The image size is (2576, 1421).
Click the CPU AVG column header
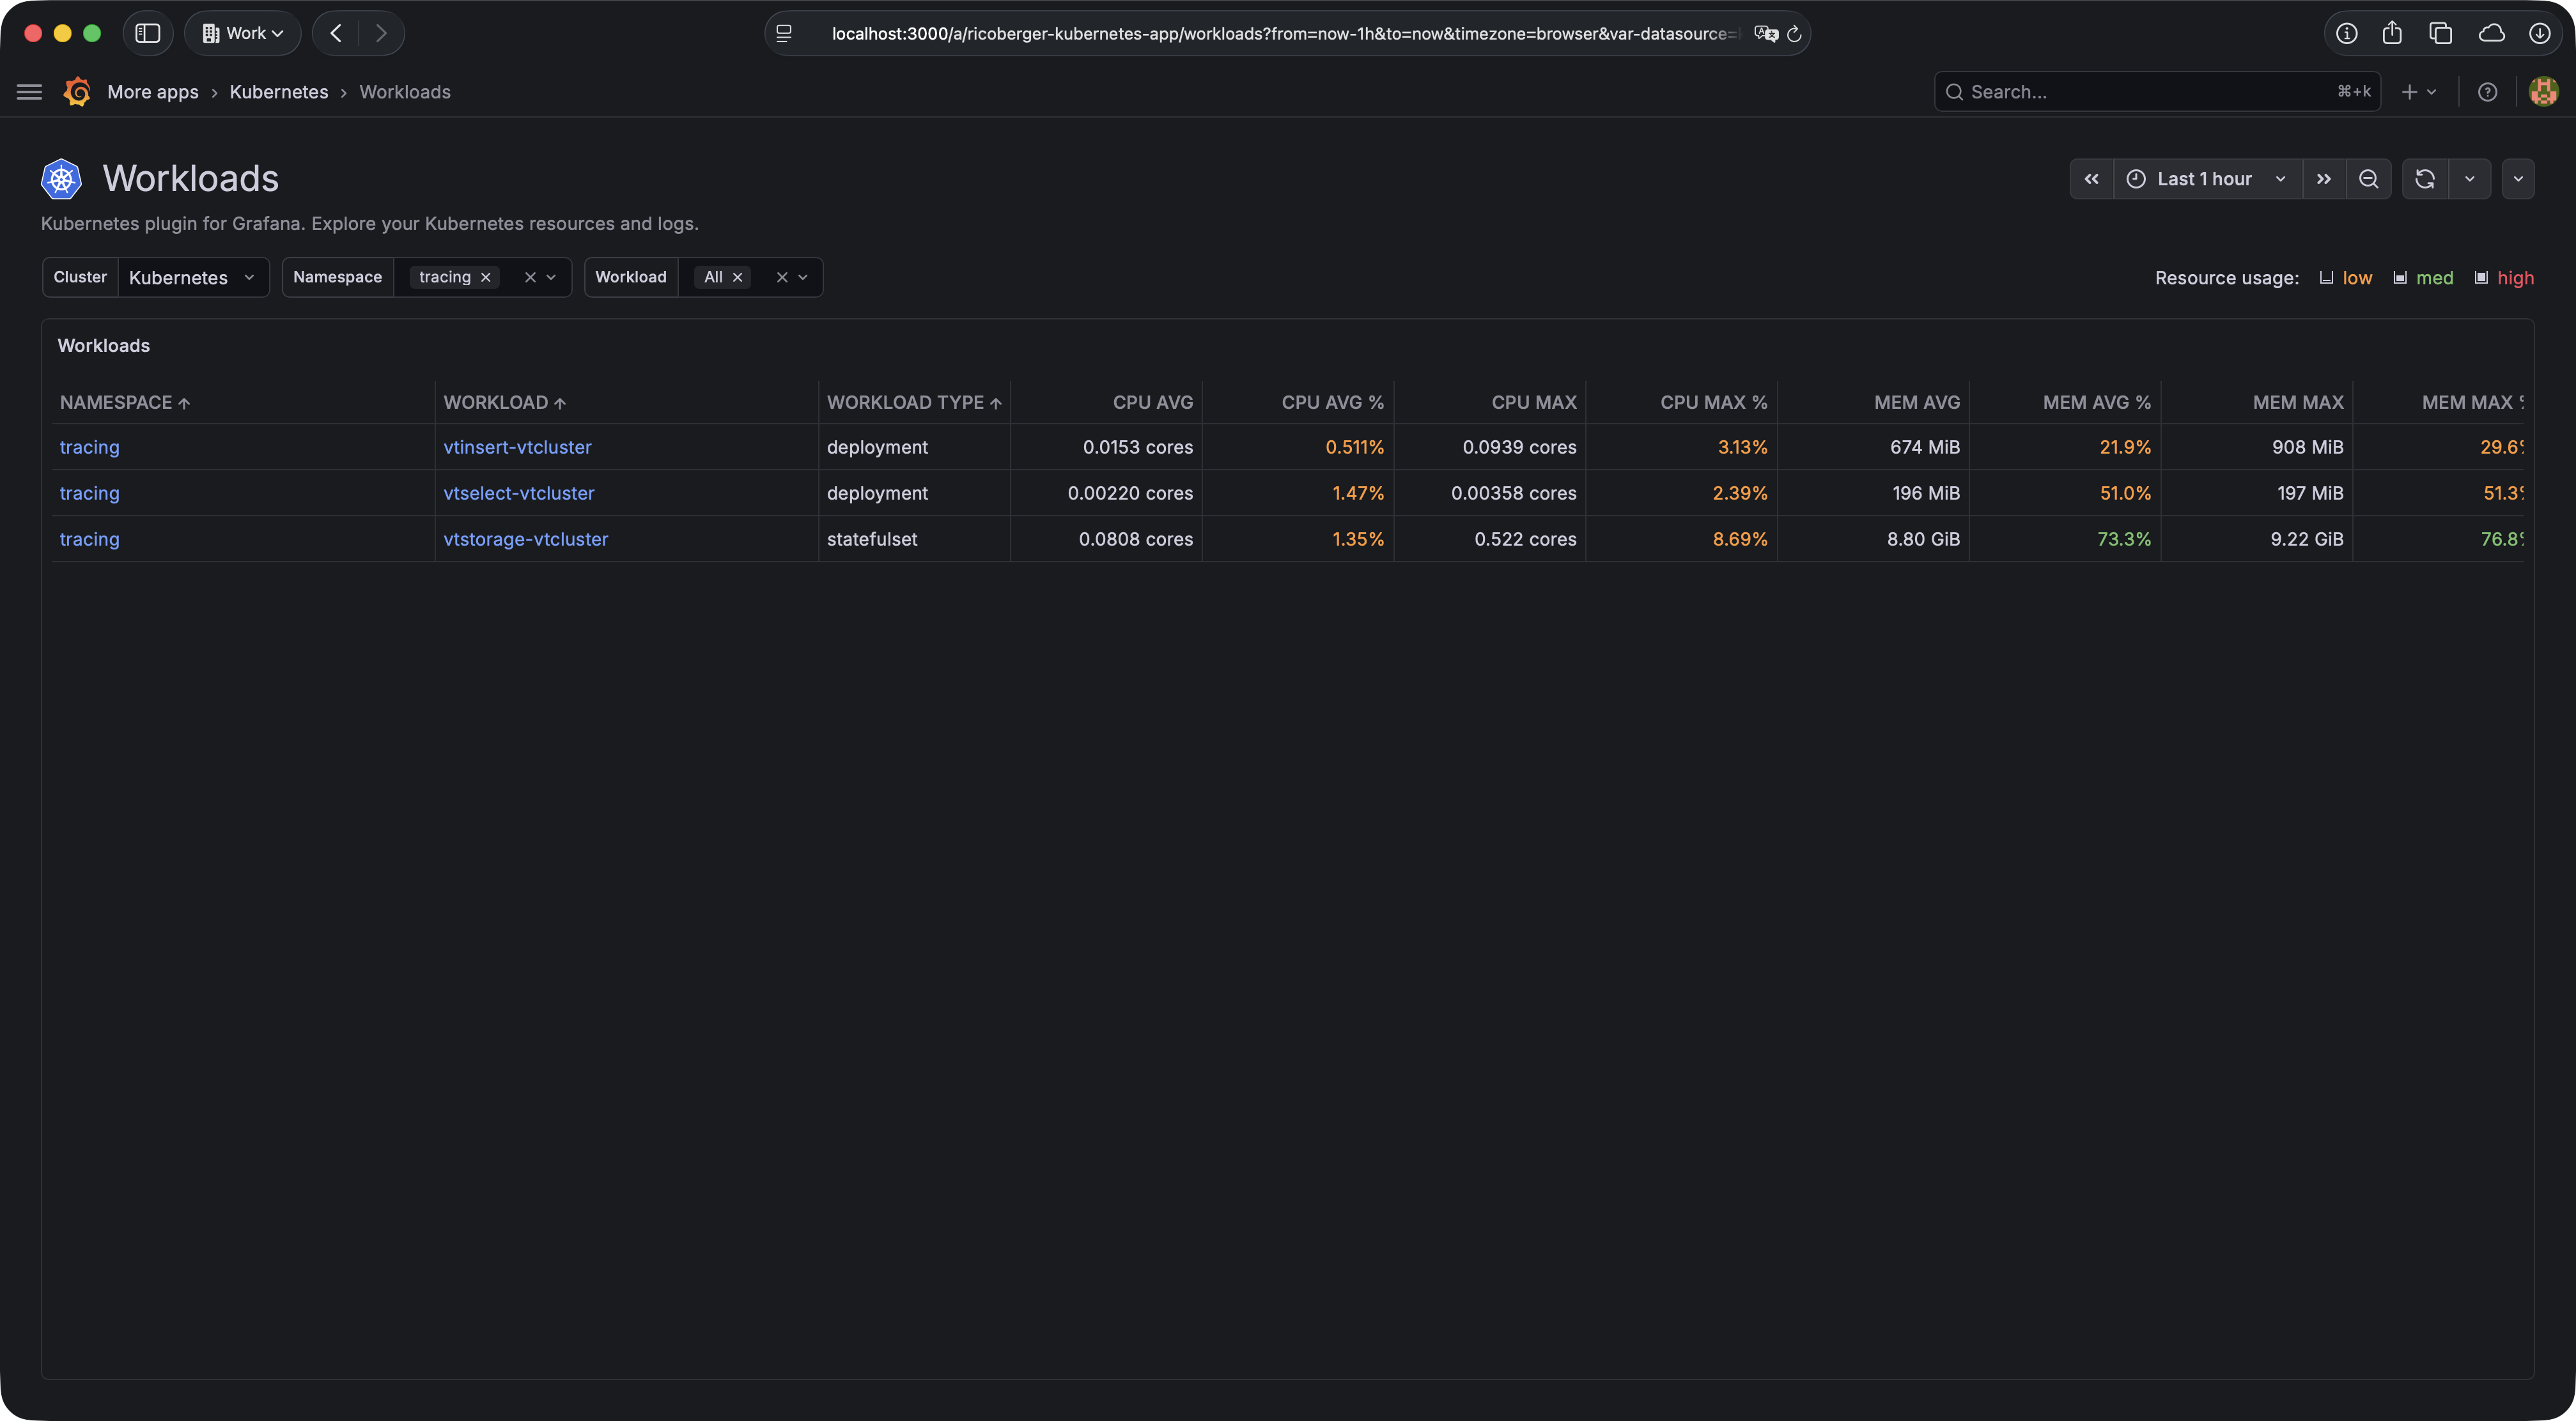pyautogui.click(x=1153, y=403)
